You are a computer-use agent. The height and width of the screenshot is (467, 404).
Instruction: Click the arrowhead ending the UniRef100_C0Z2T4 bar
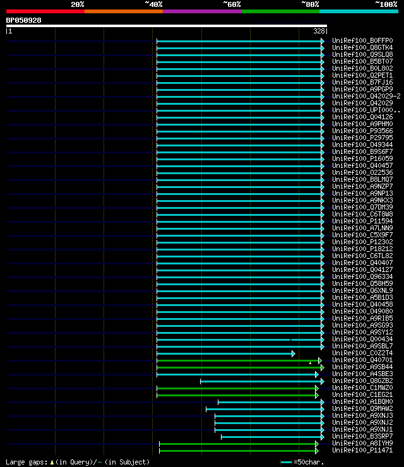[x=294, y=353]
